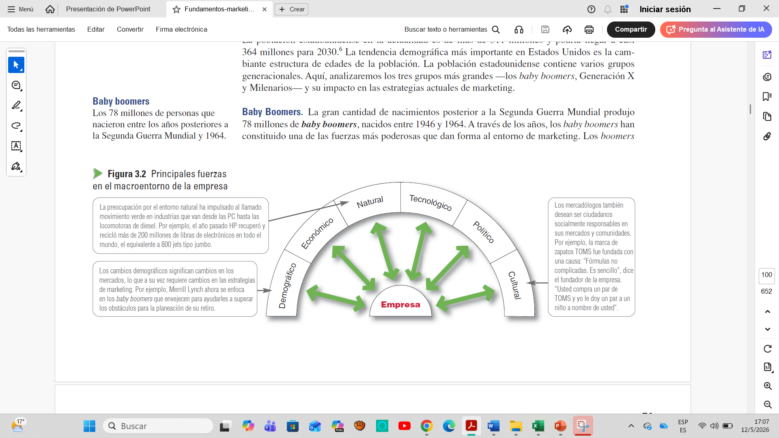Open the add comment tool
Image resolution: width=779 pixels, height=438 pixels.
click(x=16, y=85)
